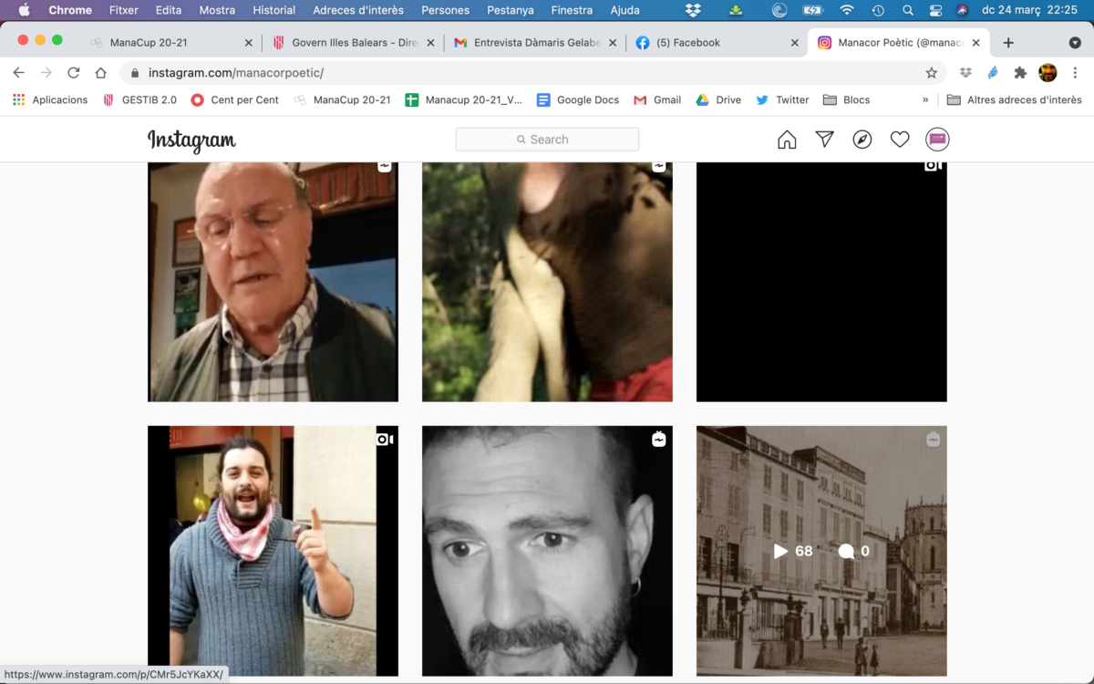1094x684 pixels.
Task: Reload the page
Action: click(74, 73)
